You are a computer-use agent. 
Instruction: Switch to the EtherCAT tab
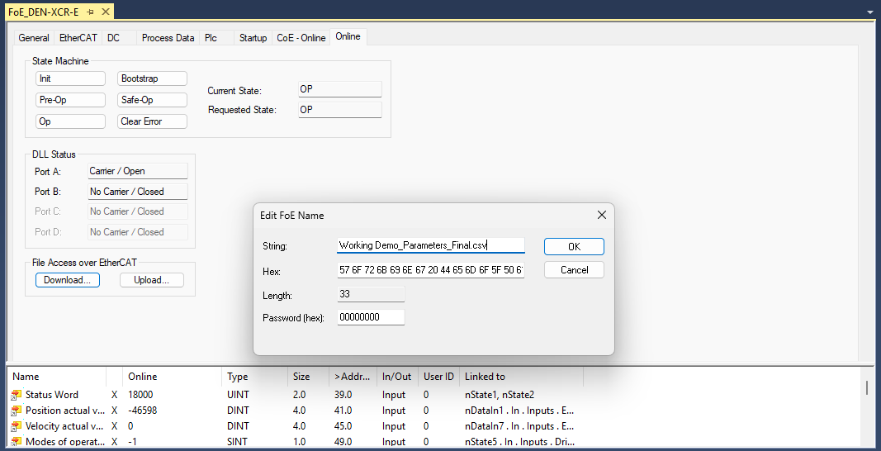point(78,38)
